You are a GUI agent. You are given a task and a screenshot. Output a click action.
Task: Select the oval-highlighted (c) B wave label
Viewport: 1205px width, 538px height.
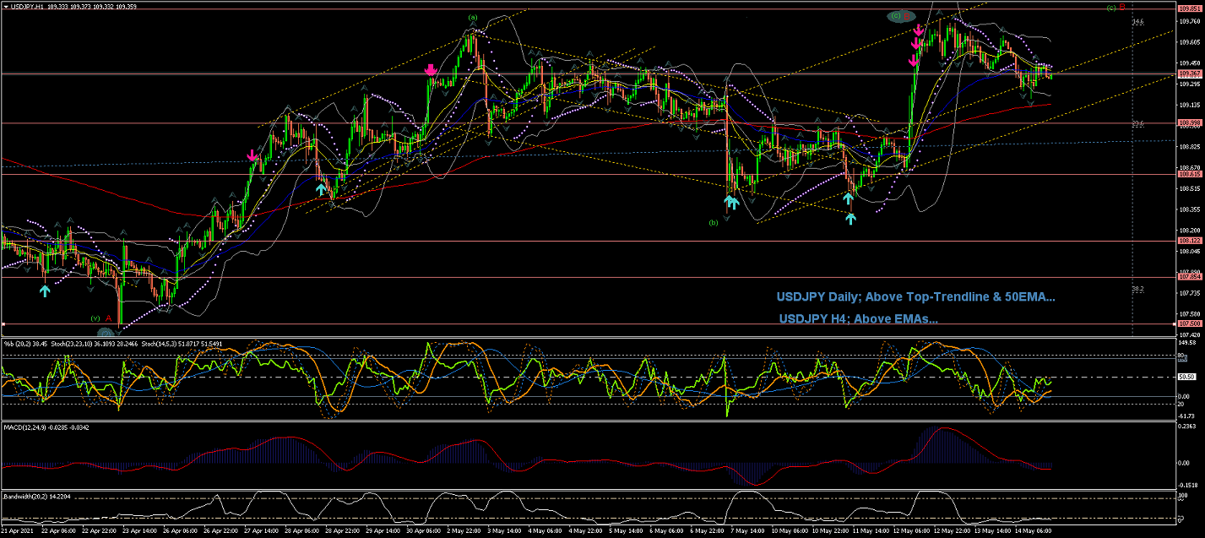901,15
